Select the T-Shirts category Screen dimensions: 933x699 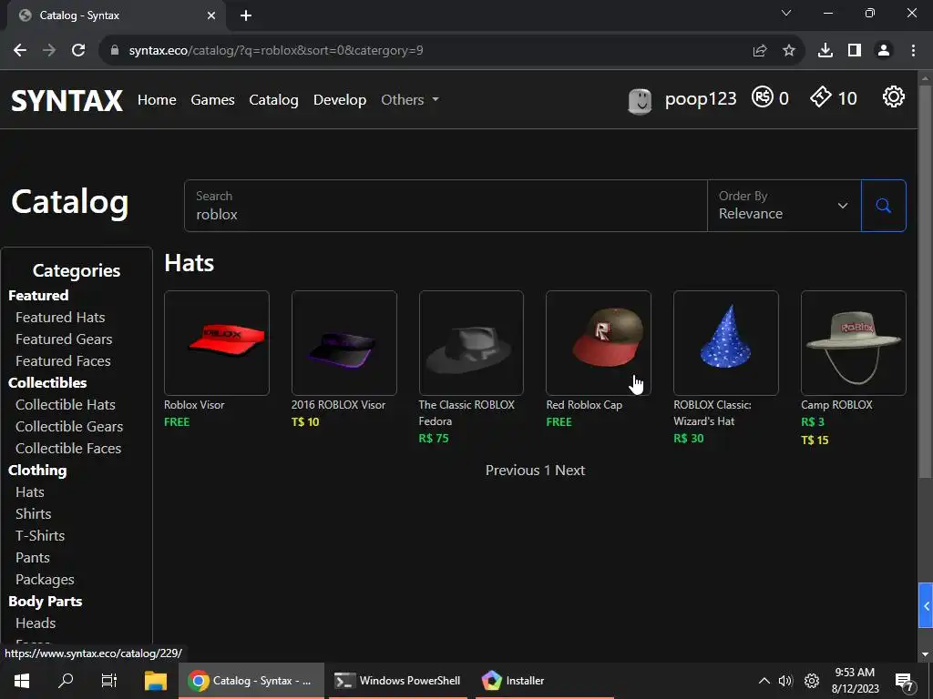click(40, 536)
